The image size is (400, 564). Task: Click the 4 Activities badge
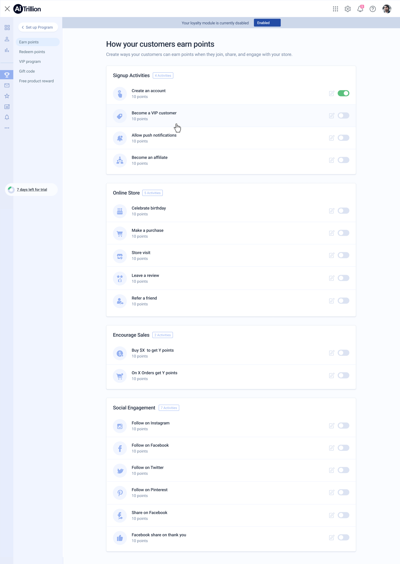pyautogui.click(x=163, y=76)
